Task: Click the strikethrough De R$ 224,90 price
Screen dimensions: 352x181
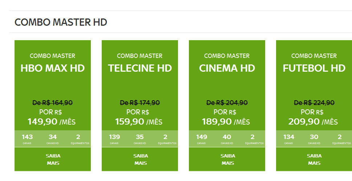Action: (314, 103)
